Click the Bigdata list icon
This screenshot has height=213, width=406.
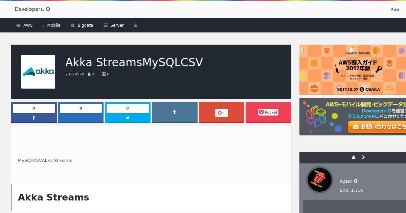click(72, 25)
